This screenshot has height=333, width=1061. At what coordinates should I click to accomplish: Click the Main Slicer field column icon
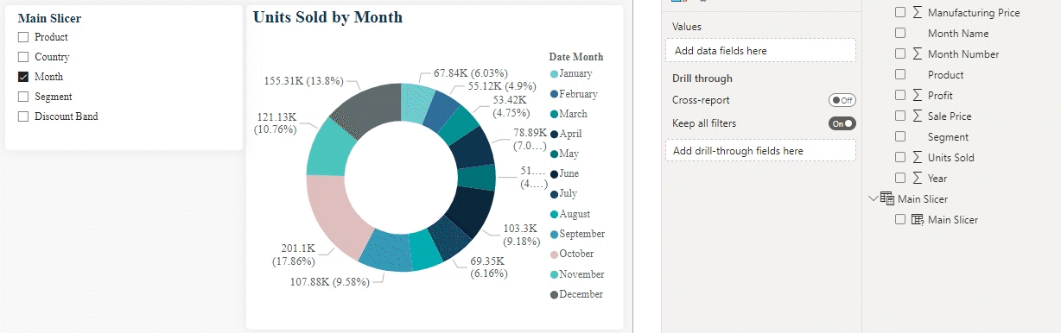(918, 220)
